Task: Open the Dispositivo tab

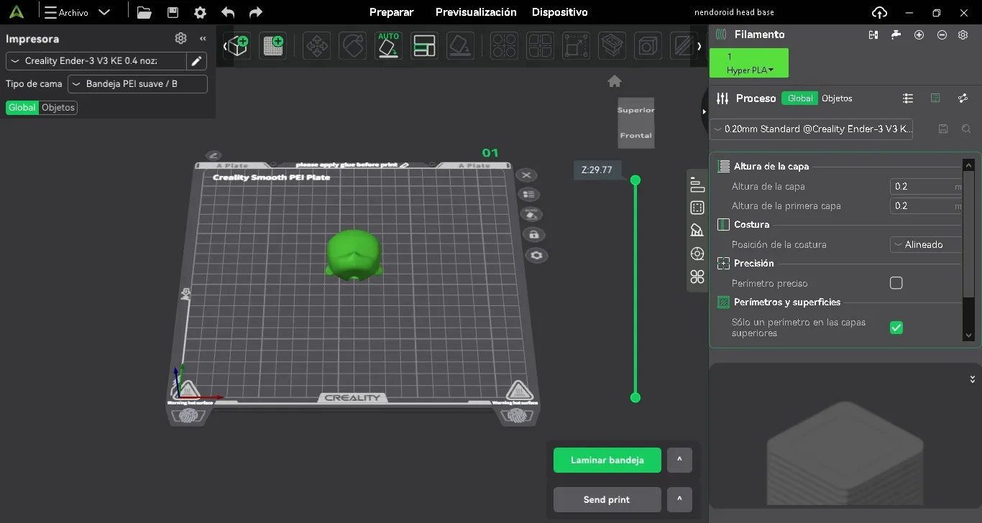Action: tap(559, 12)
